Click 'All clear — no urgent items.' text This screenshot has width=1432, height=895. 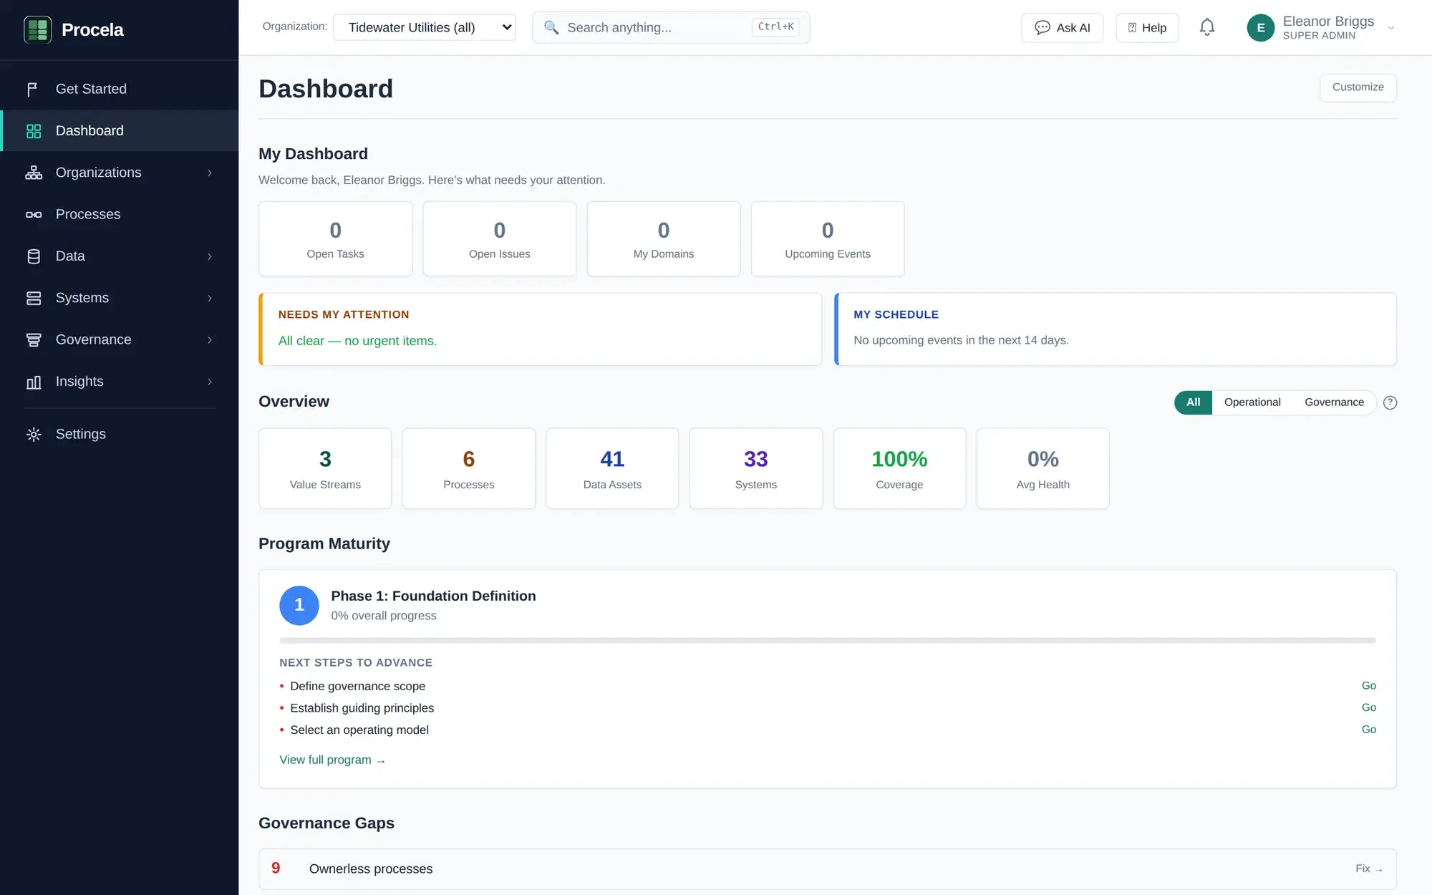(357, 341)
